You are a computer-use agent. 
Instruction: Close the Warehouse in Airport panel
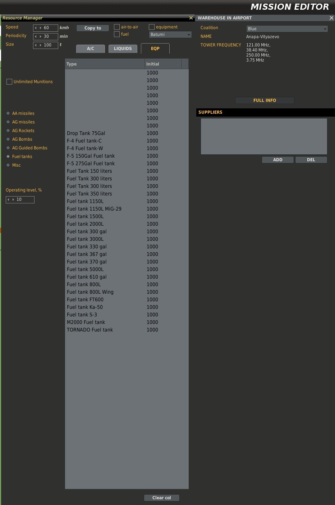(331, 18)
